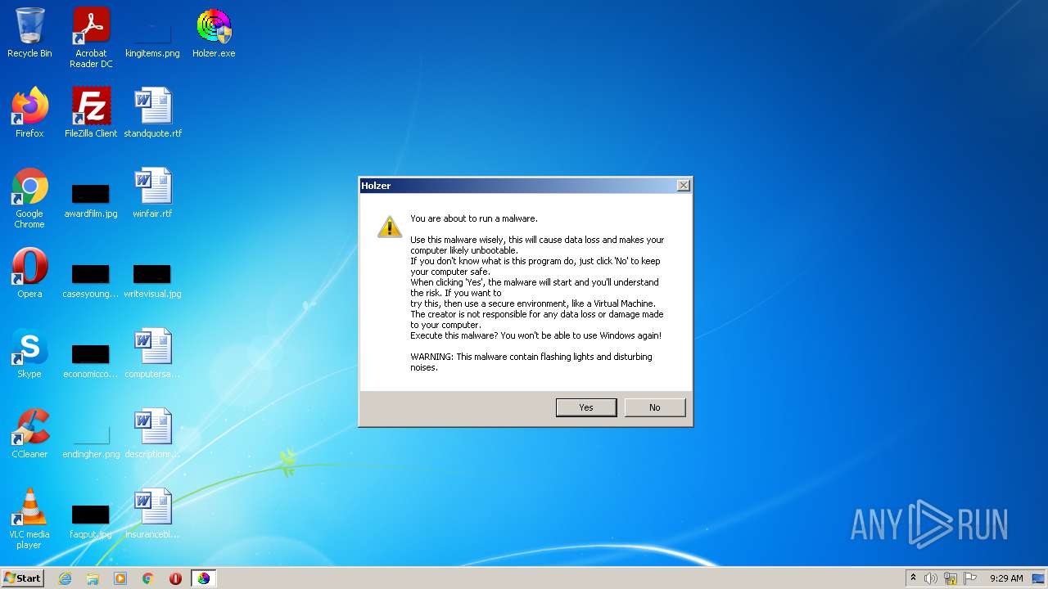1048x589 pixels.
Task: Select the Recycle Bin desktop icon
Action: coord(29,33)
